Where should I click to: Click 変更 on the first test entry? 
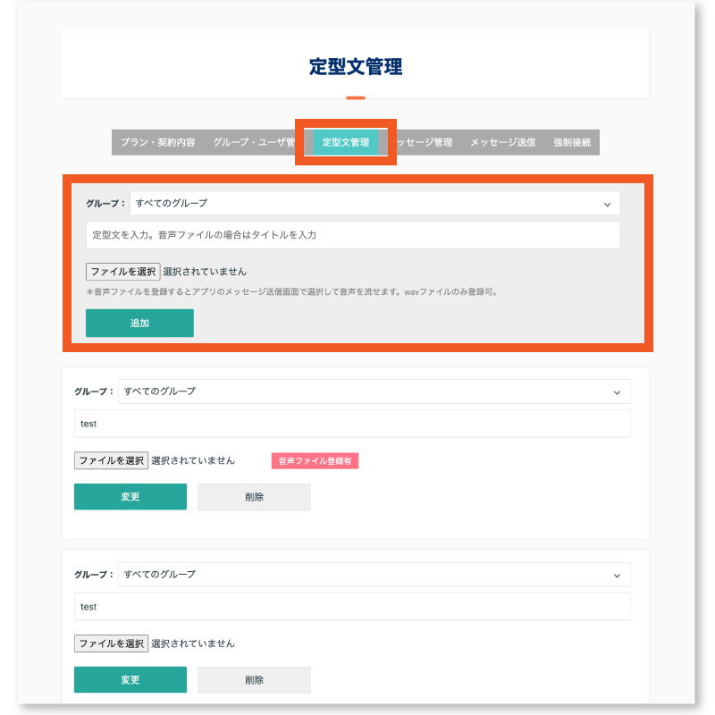pyautogui.click(x=130, y=496)
